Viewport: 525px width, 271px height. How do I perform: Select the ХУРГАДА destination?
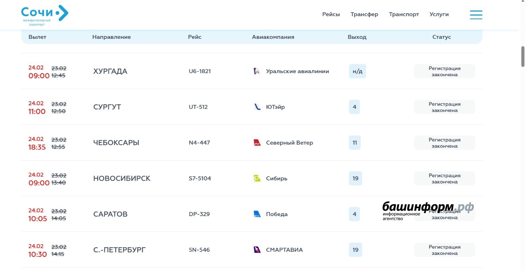click(x=110, y=71)
